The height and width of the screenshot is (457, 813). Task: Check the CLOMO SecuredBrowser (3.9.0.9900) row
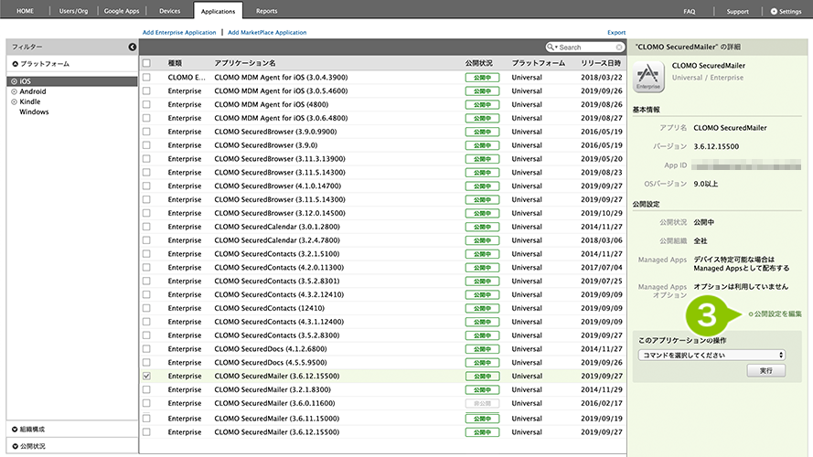coord(146,132)
